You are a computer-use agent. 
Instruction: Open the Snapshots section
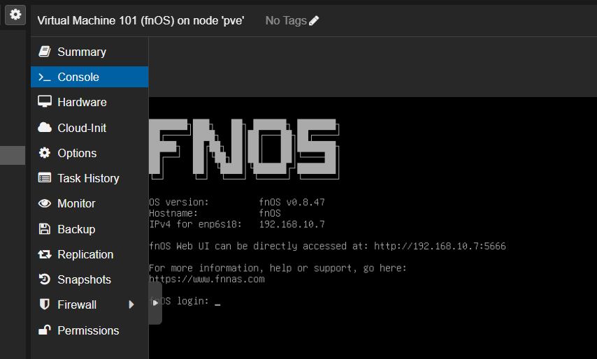point(89,279)
